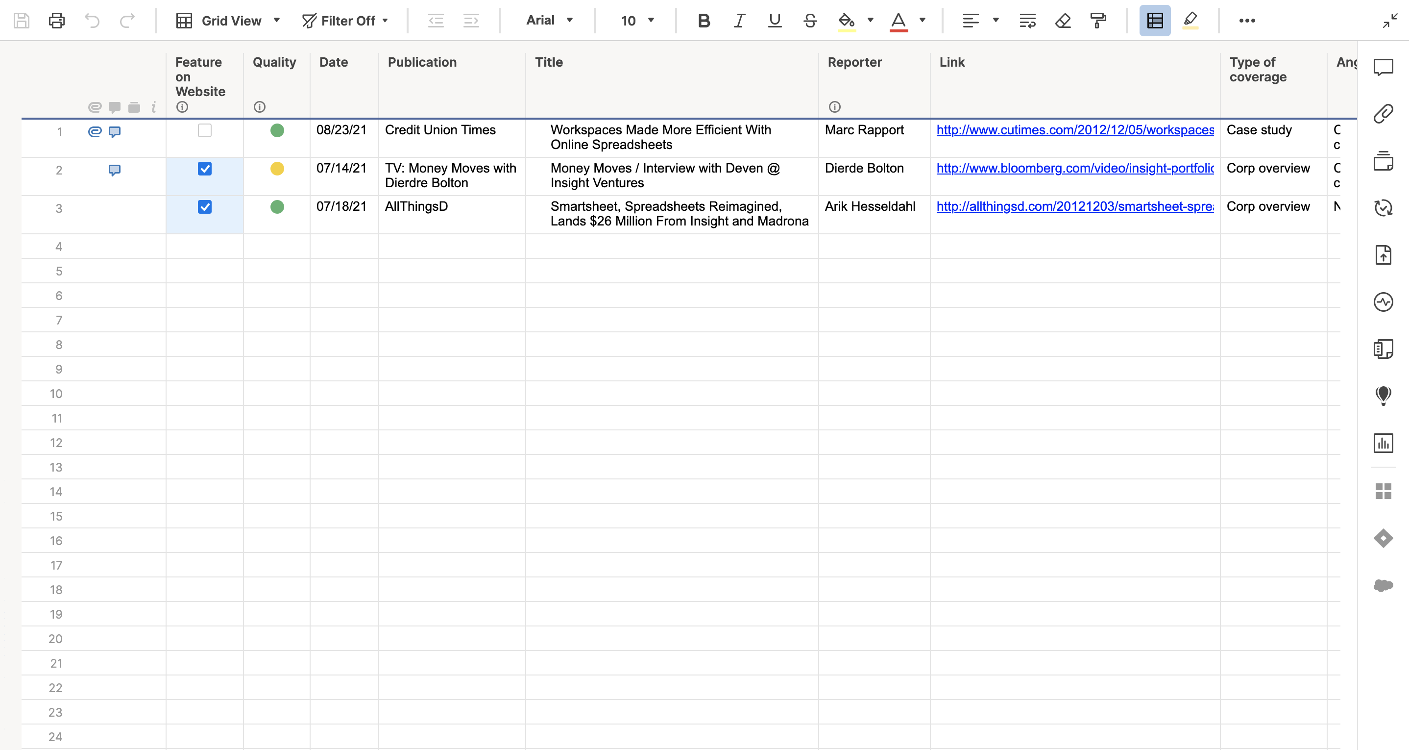This screenshot has height=750, width=1409.
Task: Click the Clear Formatting eraser icon
Action: coord(1063,21)
